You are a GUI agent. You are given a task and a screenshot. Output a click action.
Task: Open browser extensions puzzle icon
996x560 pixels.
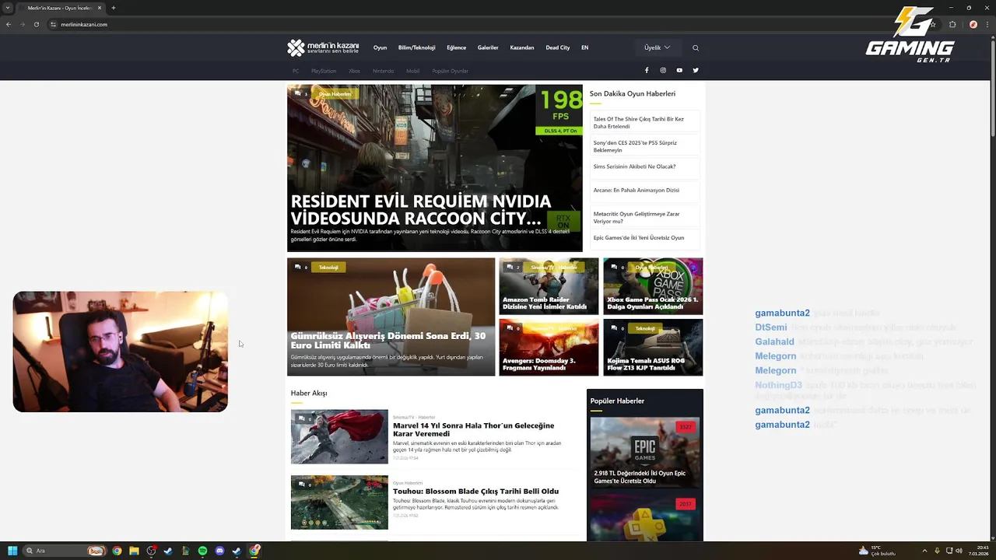point(952,24)
